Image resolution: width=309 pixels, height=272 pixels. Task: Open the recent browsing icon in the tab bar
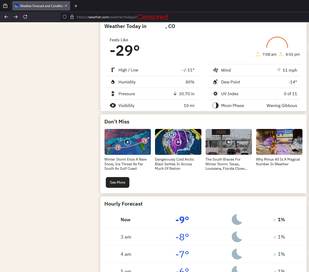click(5, 6)
